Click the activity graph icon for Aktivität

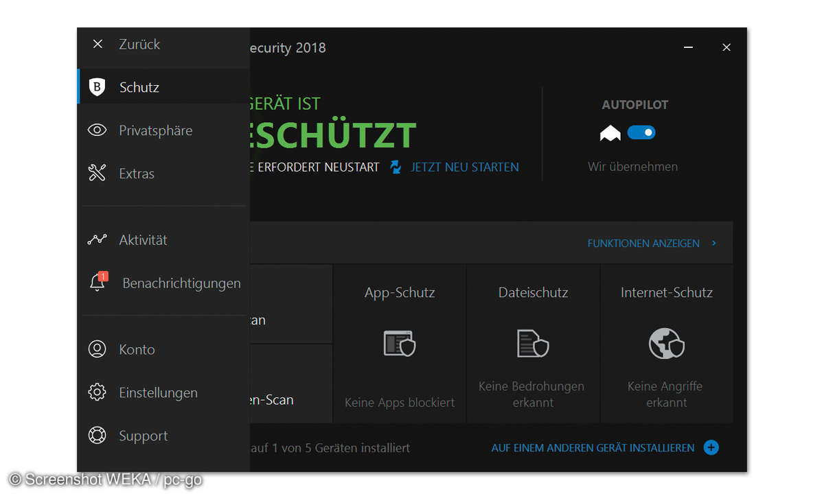coord(98,240)
